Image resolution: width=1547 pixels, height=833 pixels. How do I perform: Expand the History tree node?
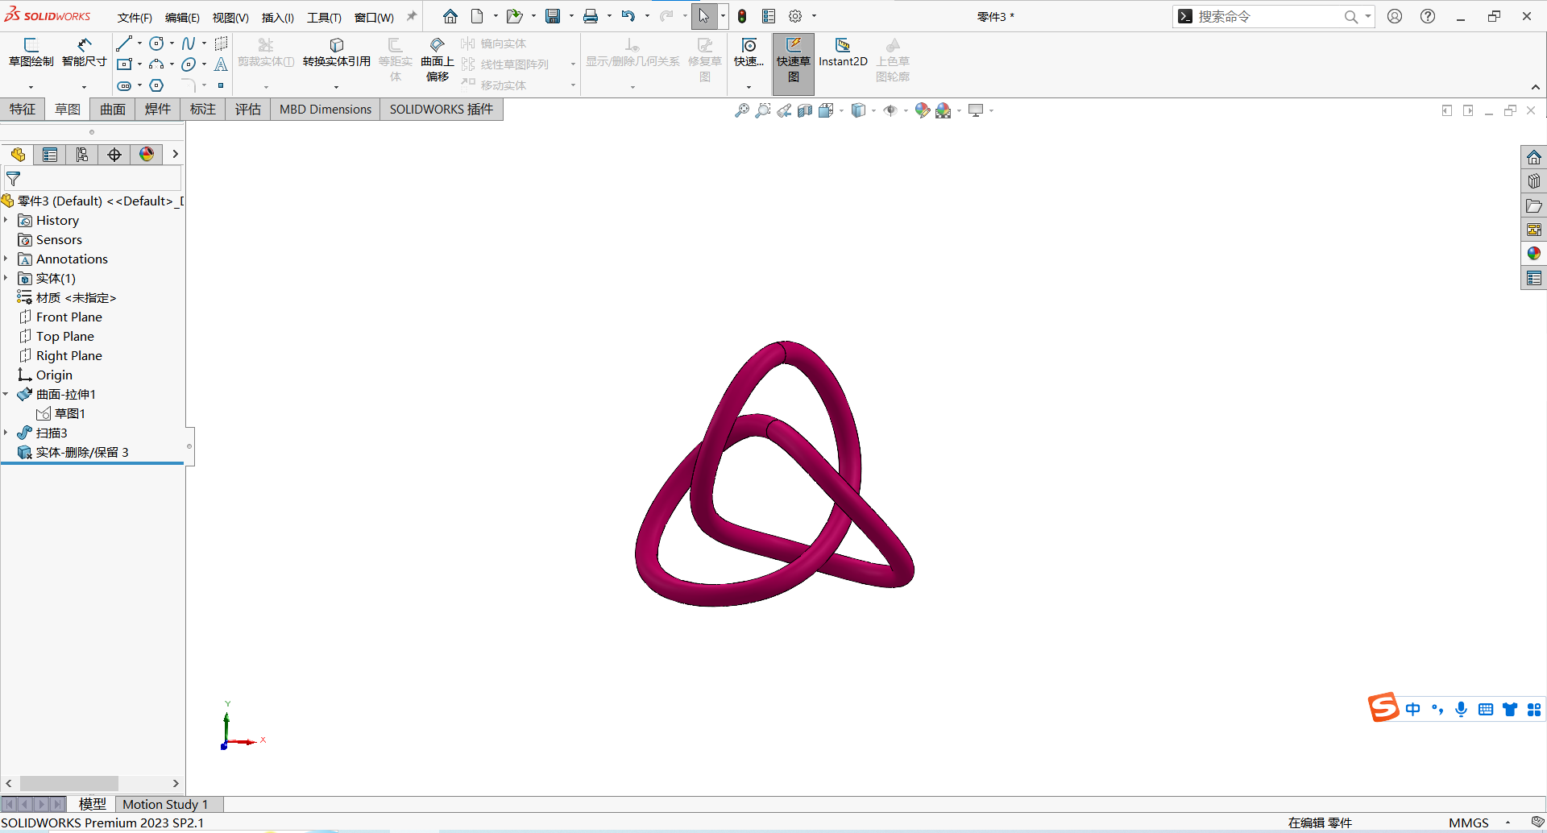tap(7, 220)
